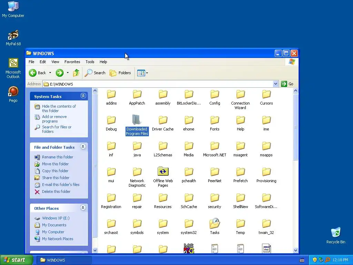Select the twain_32 folder icon
Viewport: 353px width, 265px height.
[x=266, y=224]
